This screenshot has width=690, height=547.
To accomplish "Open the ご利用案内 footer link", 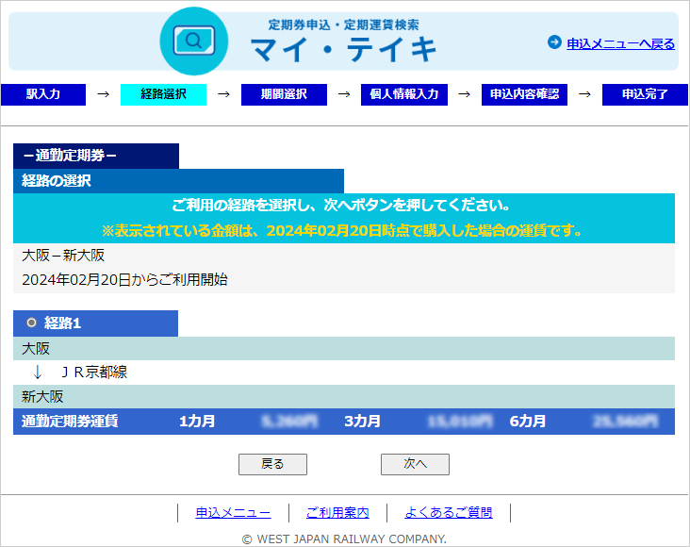I will click(337, 513).
